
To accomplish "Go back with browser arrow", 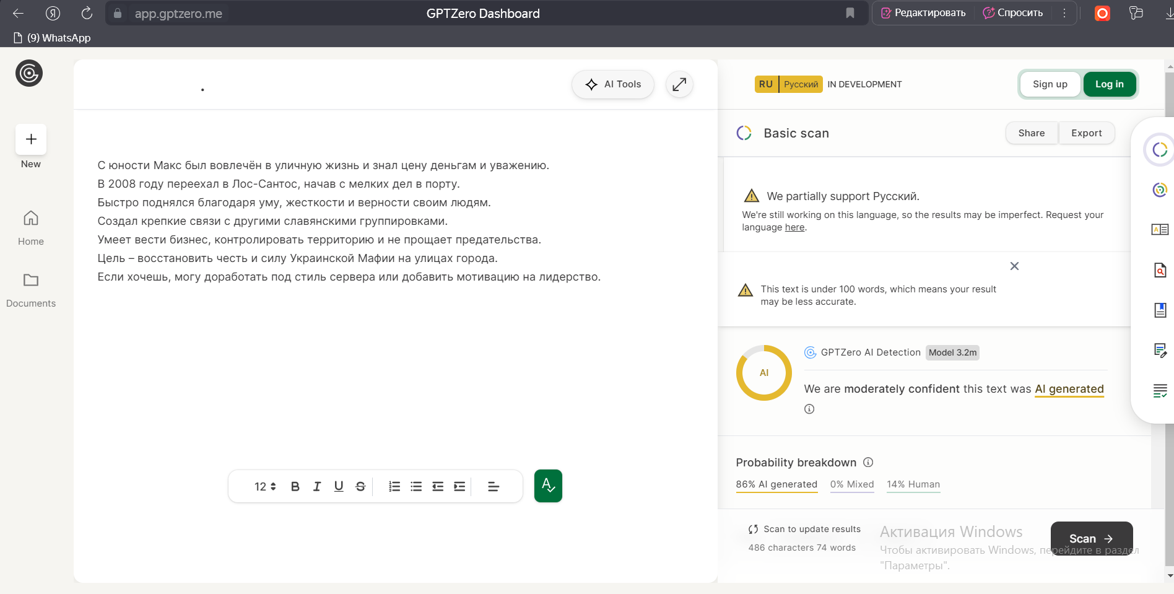I will (x=18, y=13).
